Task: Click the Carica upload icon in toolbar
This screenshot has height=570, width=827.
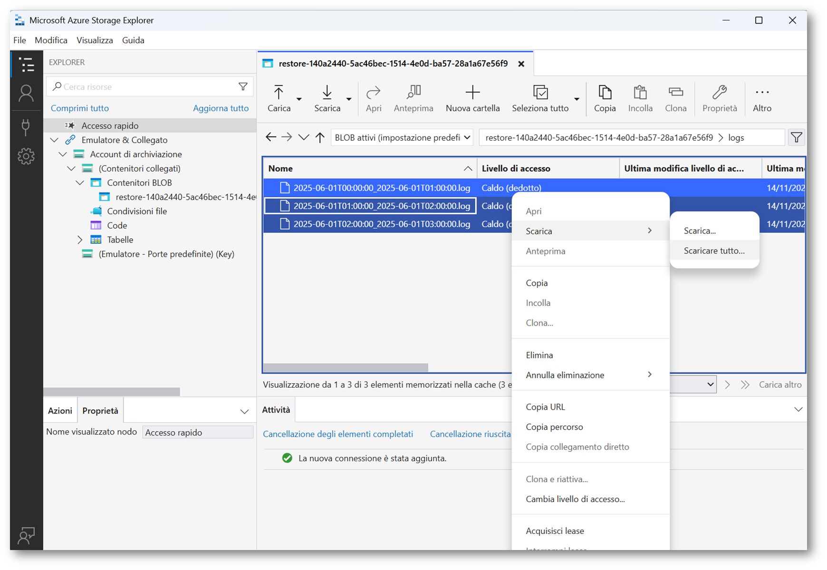Action: (279, 92)
